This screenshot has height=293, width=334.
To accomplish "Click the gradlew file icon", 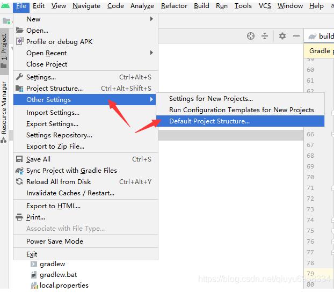I will [x=34, y=264].
